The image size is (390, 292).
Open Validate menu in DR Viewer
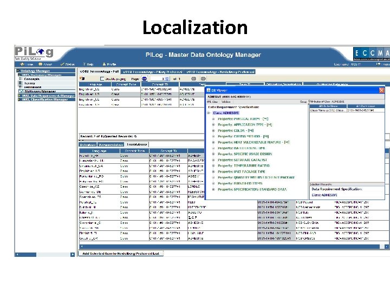point(226,102)
